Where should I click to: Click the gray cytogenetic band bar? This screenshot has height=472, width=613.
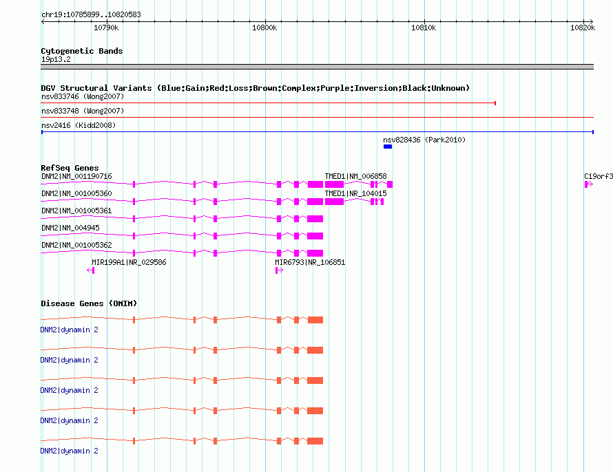[317, 67]
